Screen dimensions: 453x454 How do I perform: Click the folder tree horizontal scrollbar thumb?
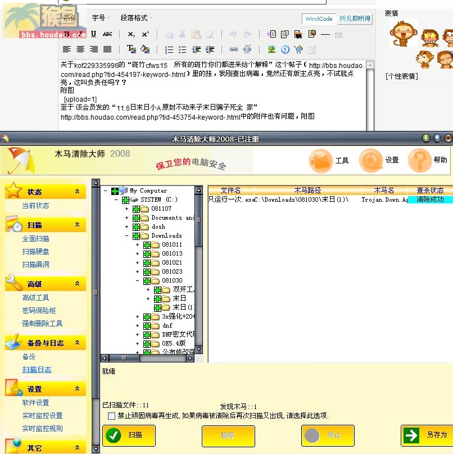point(124,358)
